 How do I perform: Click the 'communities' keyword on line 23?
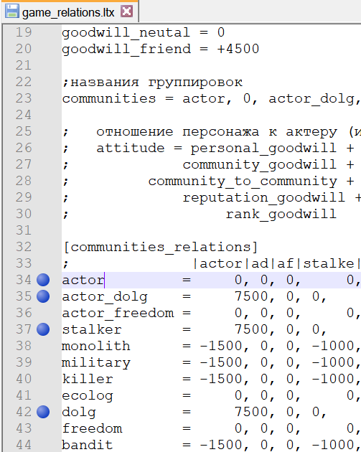[x=109, y=98]
